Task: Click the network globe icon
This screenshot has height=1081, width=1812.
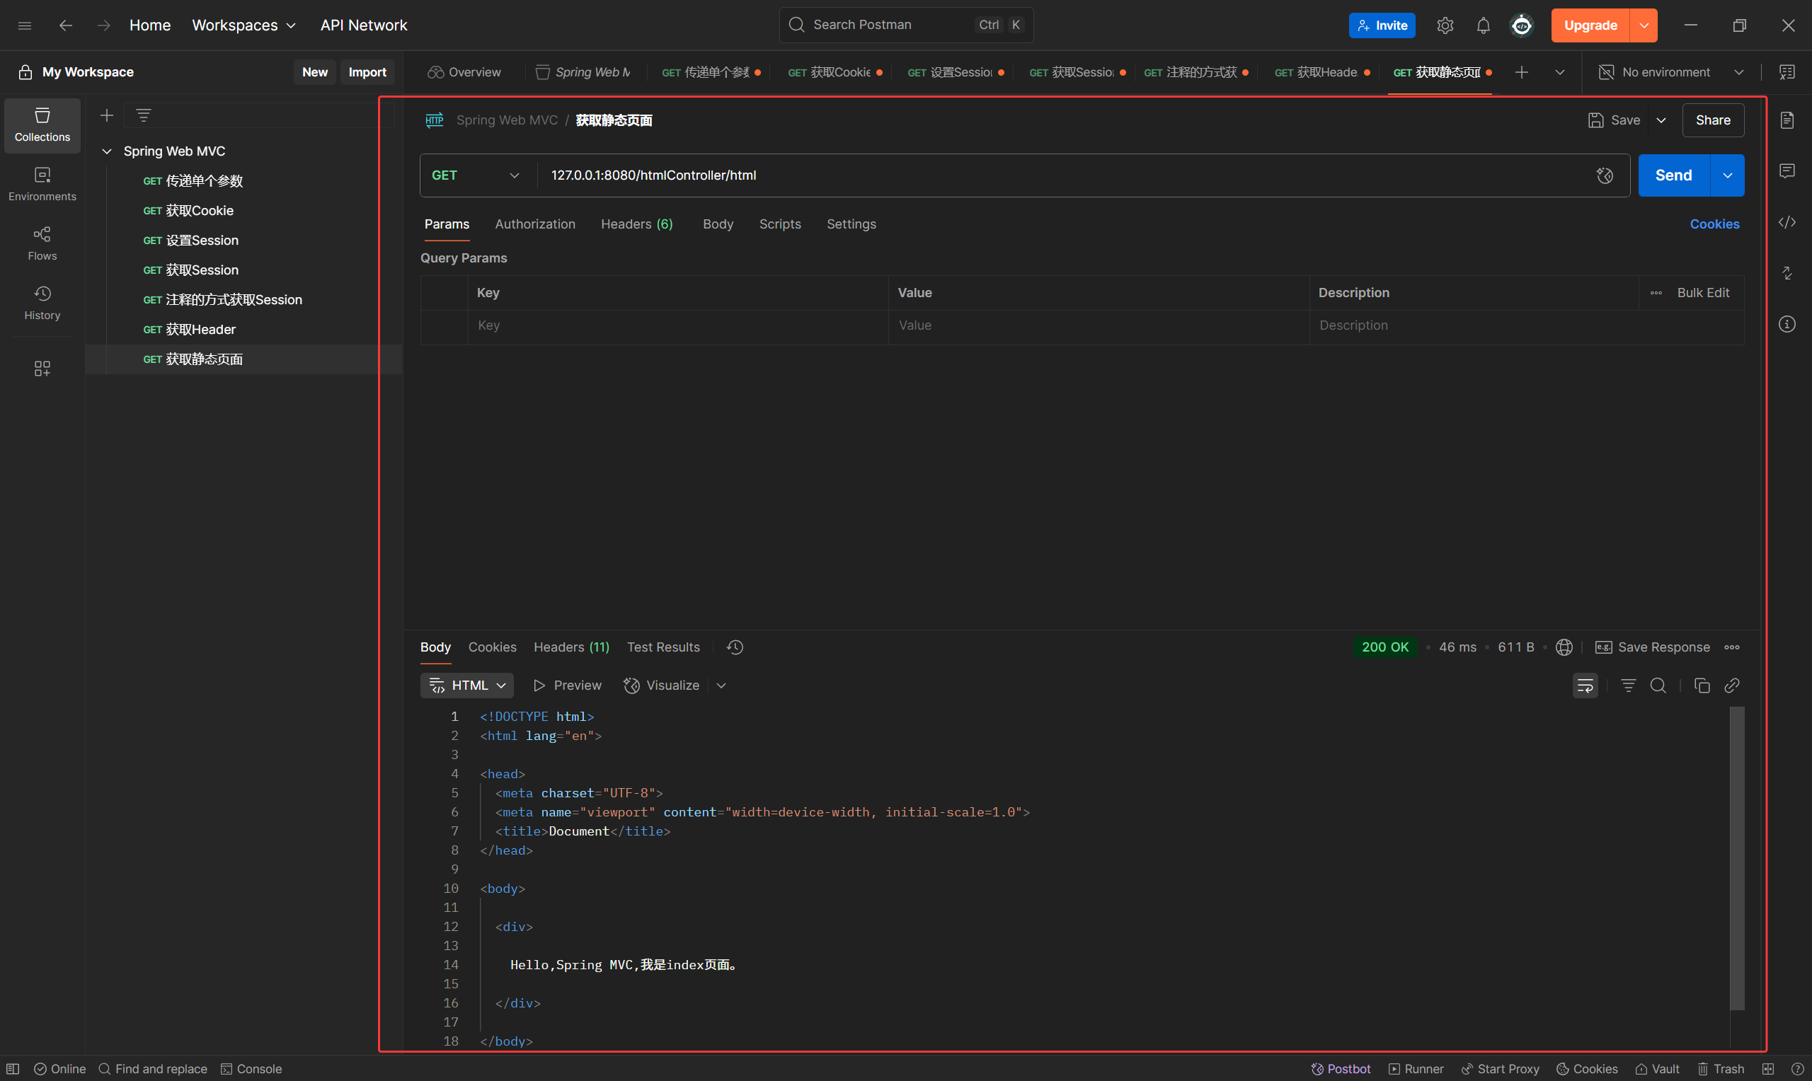Action: [x=1564, y=647]
